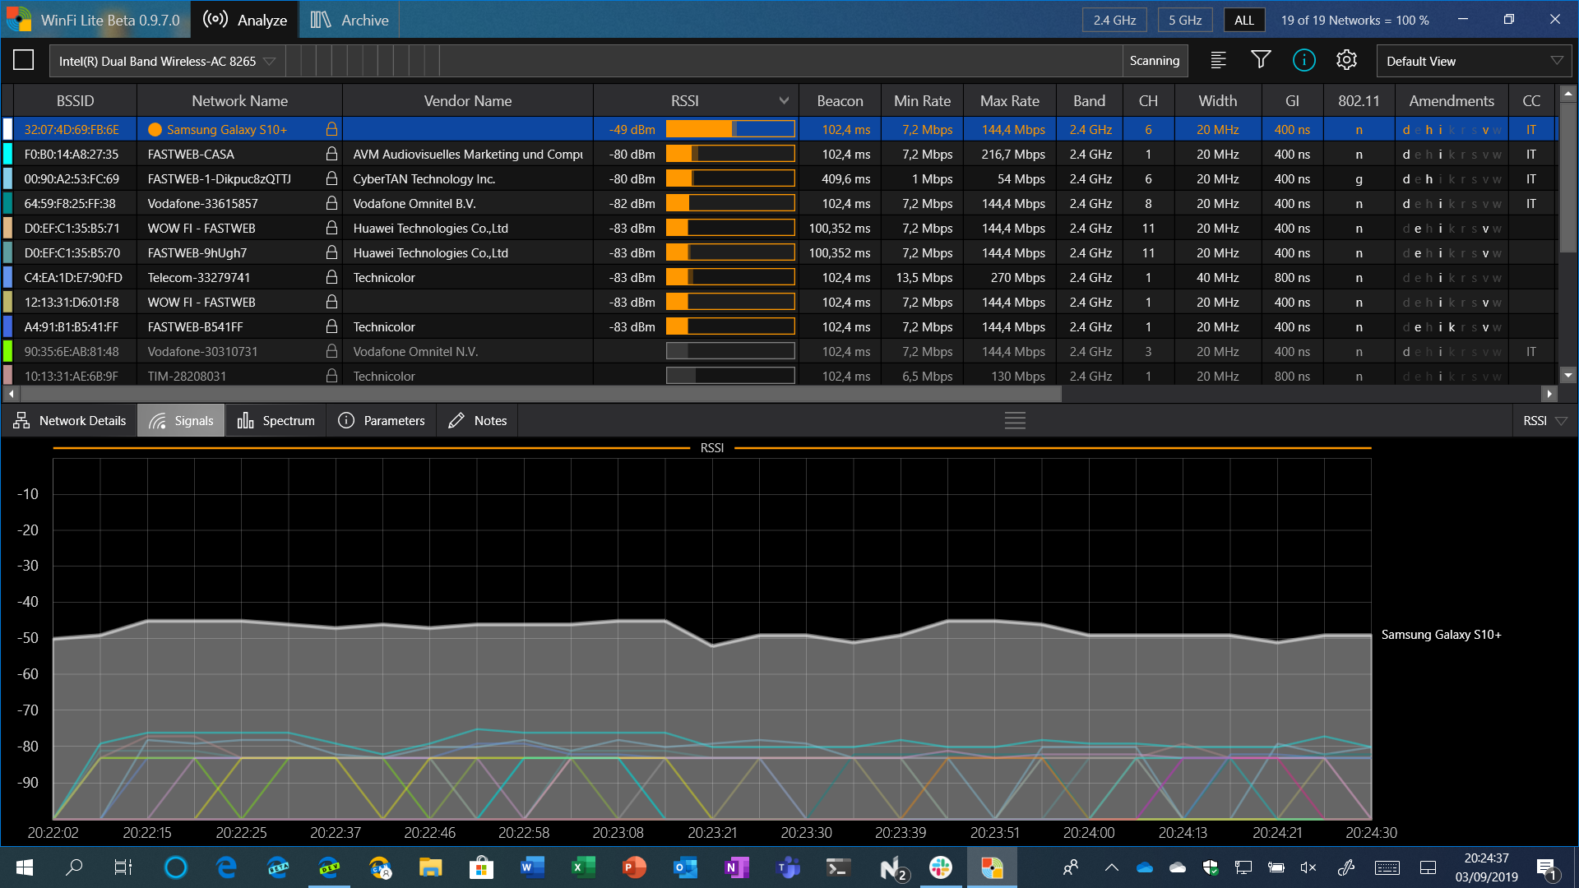Open the Notes tab
This screenshot has height=888, width=1579.
[478, 421]
